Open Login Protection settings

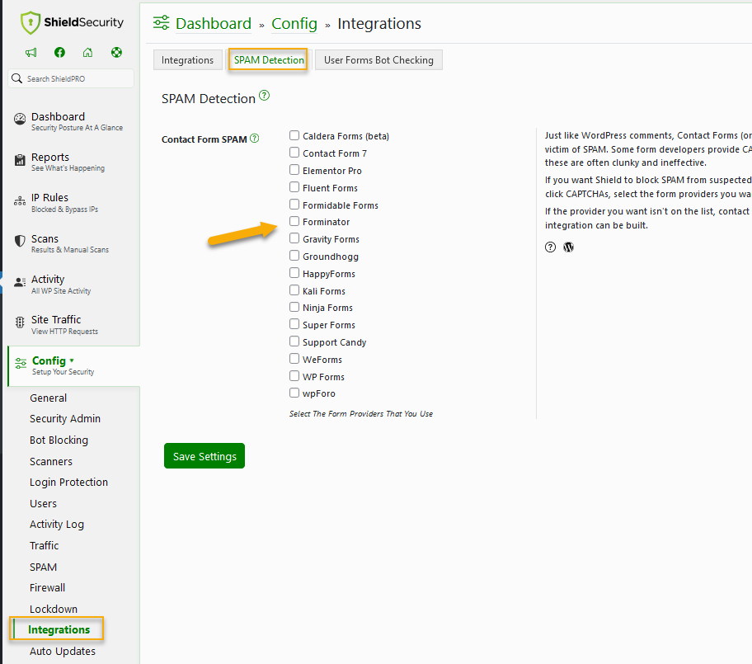(x=68, y=483)
